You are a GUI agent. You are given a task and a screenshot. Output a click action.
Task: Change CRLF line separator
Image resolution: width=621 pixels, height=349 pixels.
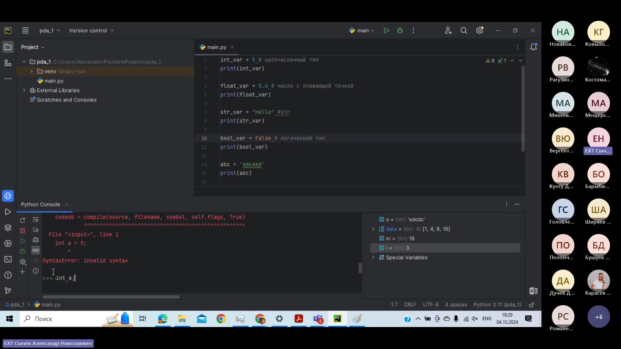pos(410,305)
